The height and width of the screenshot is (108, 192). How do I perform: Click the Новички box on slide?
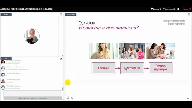(x=103, y=68)
